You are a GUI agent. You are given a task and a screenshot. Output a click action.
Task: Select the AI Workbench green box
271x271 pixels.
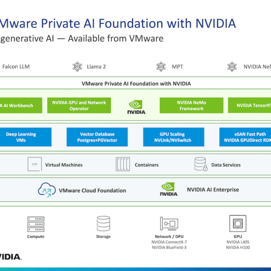[x=21, y=106]
